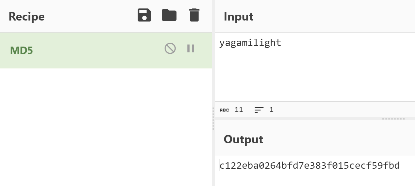Open the Load recipe folder icon
Image resolution: width=415 pixels, height=186 pixels.
(x=169, y=15)
